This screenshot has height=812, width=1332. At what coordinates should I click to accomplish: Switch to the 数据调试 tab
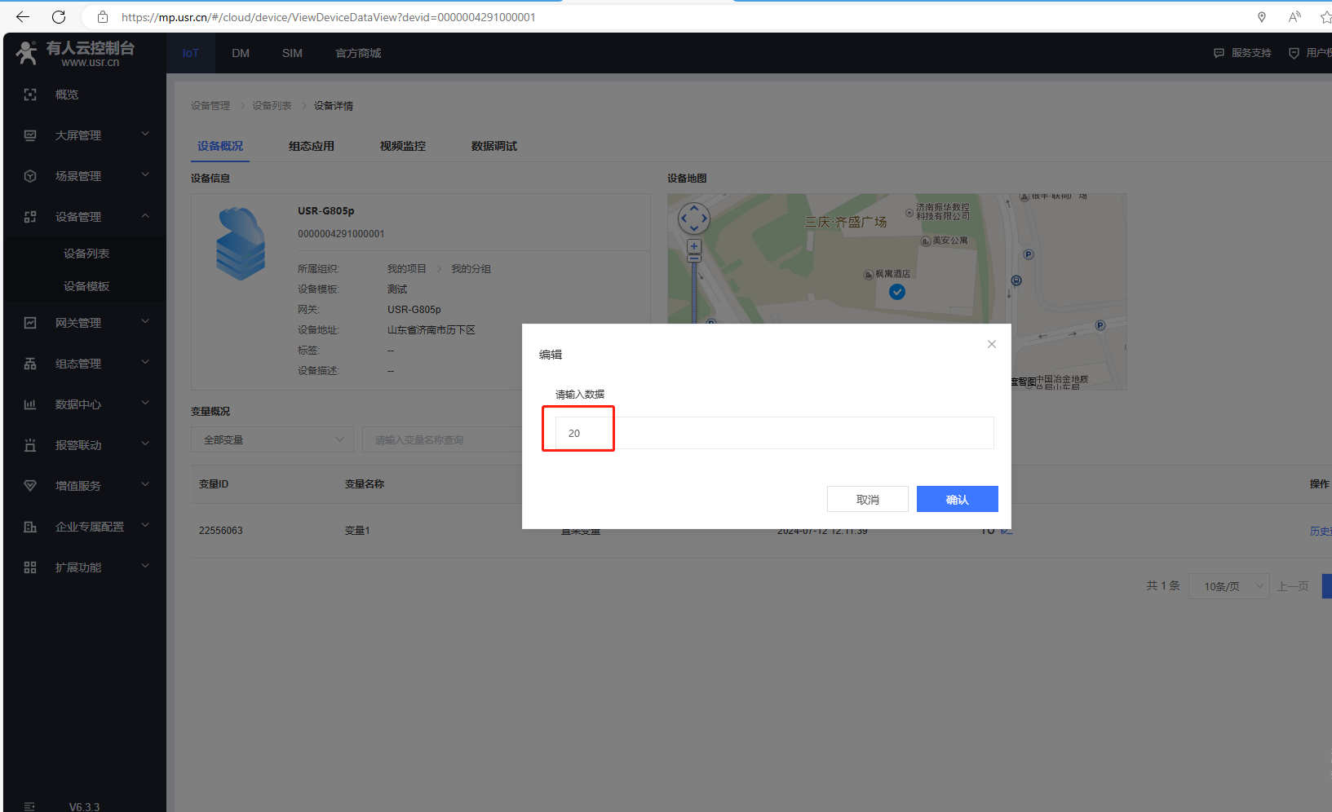494,146
